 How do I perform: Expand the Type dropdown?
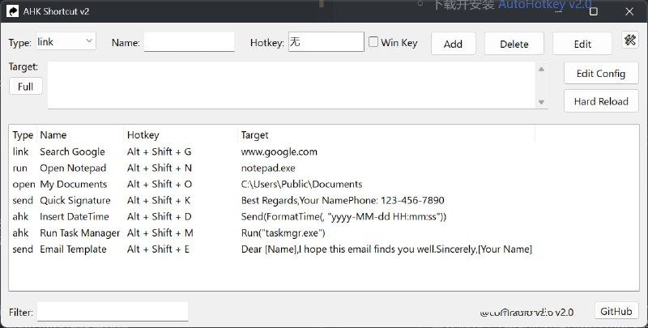tap(65, 41)
